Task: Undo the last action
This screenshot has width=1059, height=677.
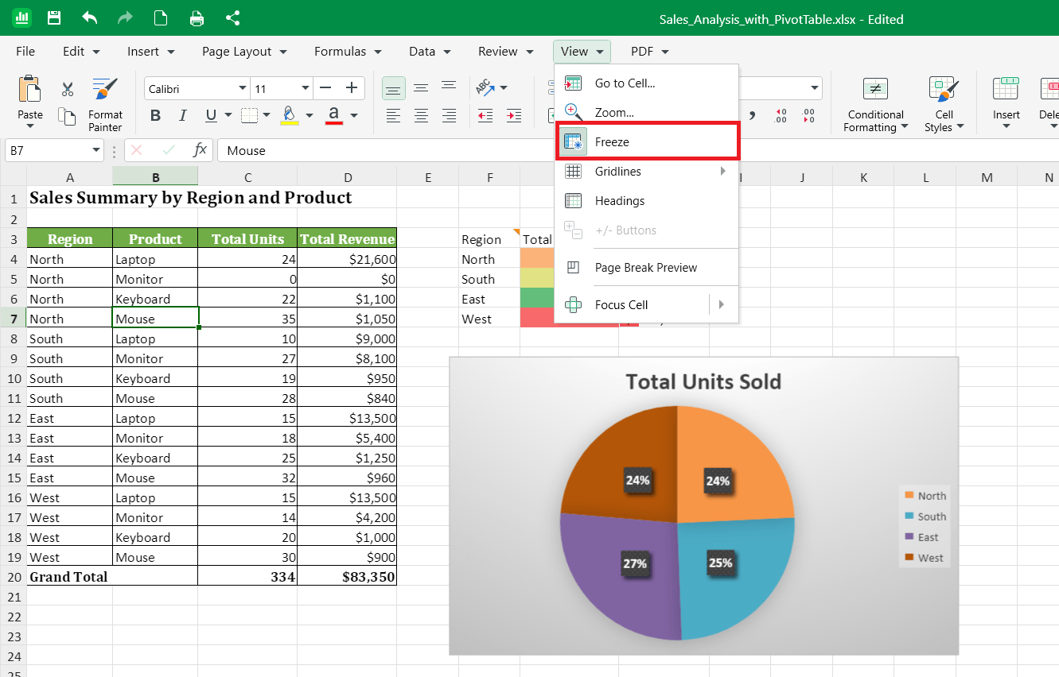Action: [x=90, y=18]
